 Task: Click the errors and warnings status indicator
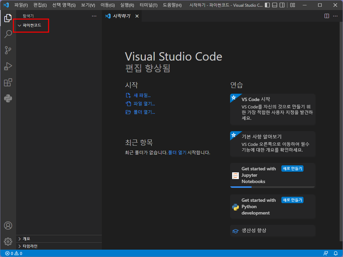[13, 254]
